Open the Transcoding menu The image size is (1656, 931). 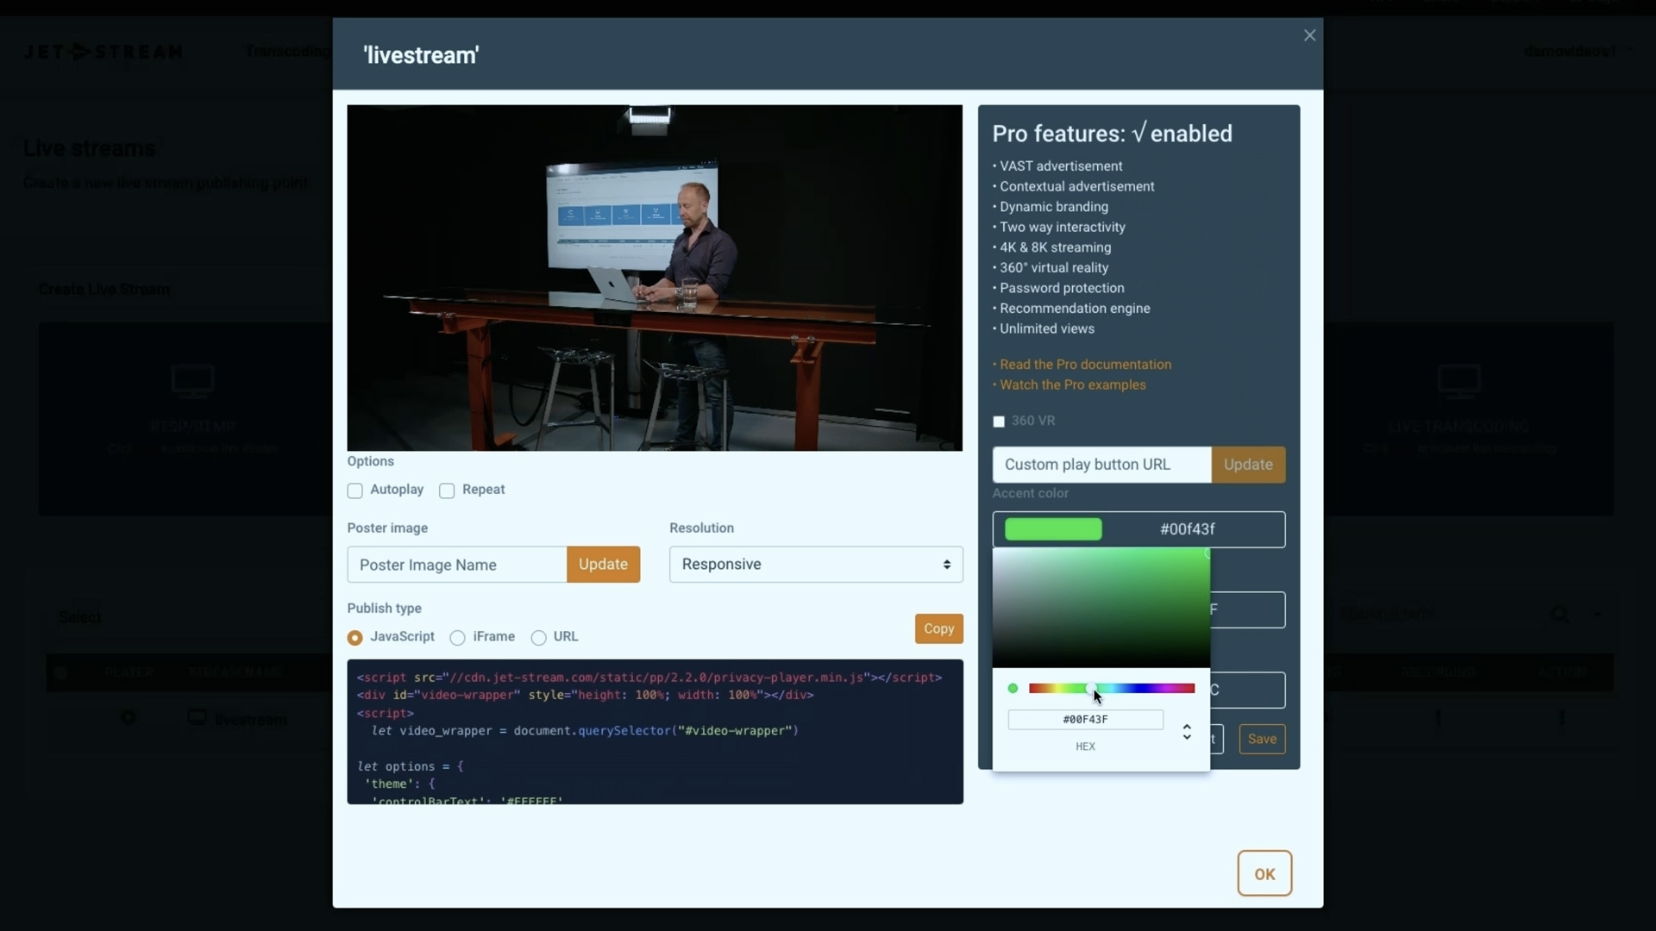click(x=286, y=51)
